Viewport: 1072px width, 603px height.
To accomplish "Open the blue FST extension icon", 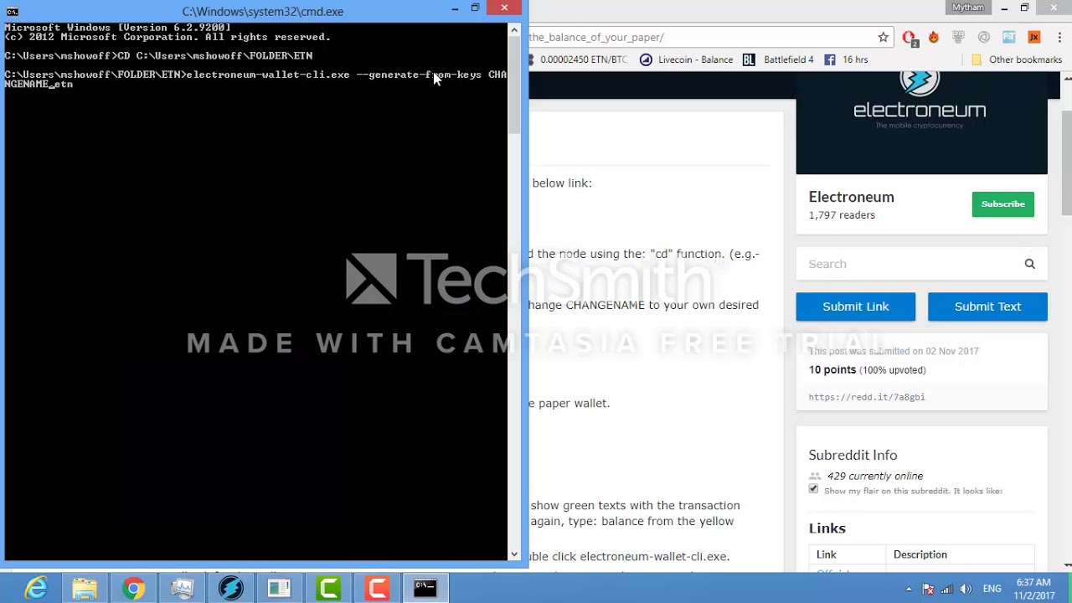I will click(x=1009, y=37).
